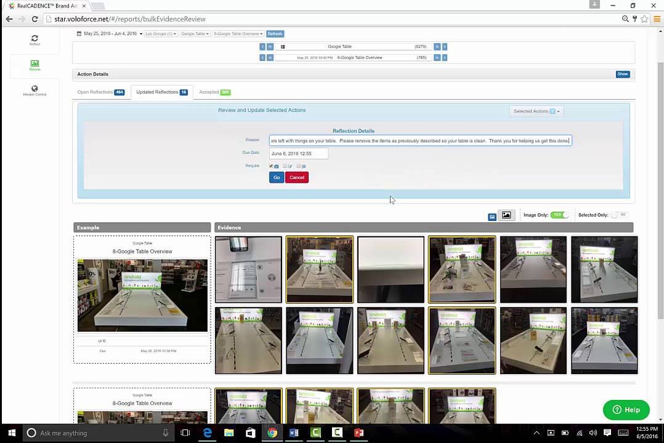The height and width of the screenshot is (443, 664).
Task: Switch to Open Reflections tab
Action: point(101,92)
